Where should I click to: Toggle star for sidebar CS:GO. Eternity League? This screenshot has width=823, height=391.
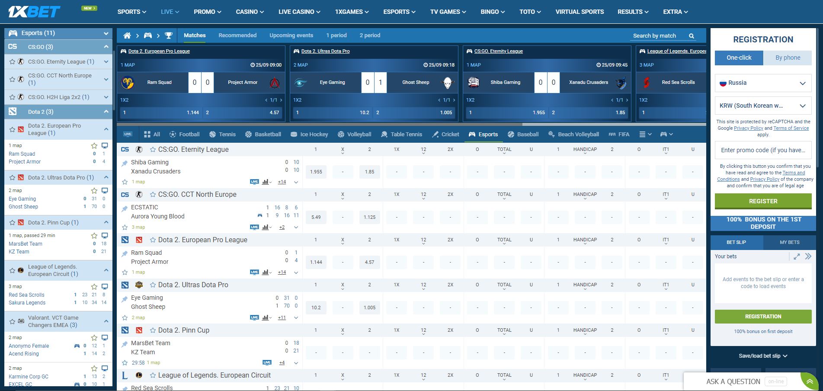[x=12, y=62]
